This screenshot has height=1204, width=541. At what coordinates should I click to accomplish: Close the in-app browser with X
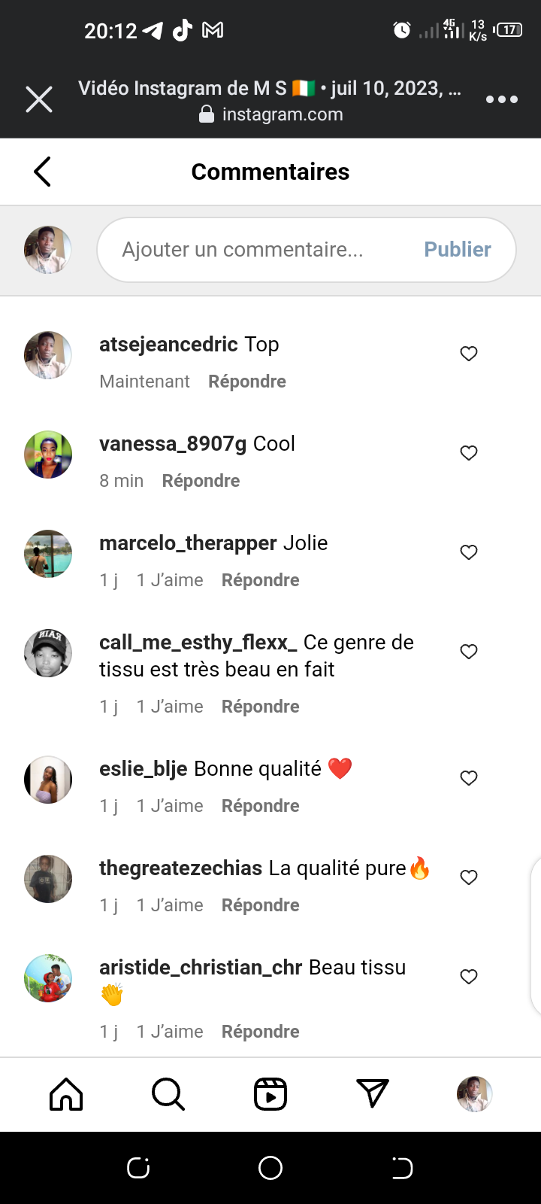point(39,99)
